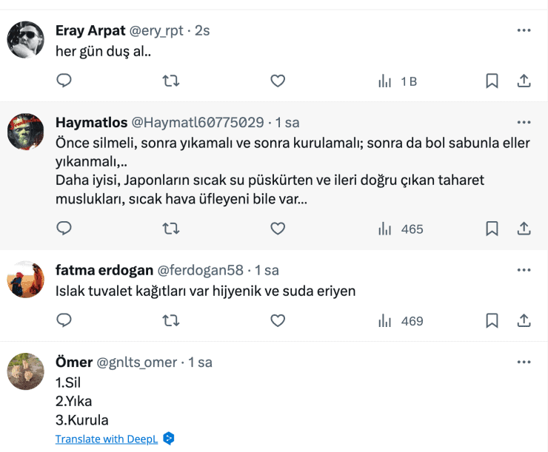Click Haymatlos profile avatar

26,134
